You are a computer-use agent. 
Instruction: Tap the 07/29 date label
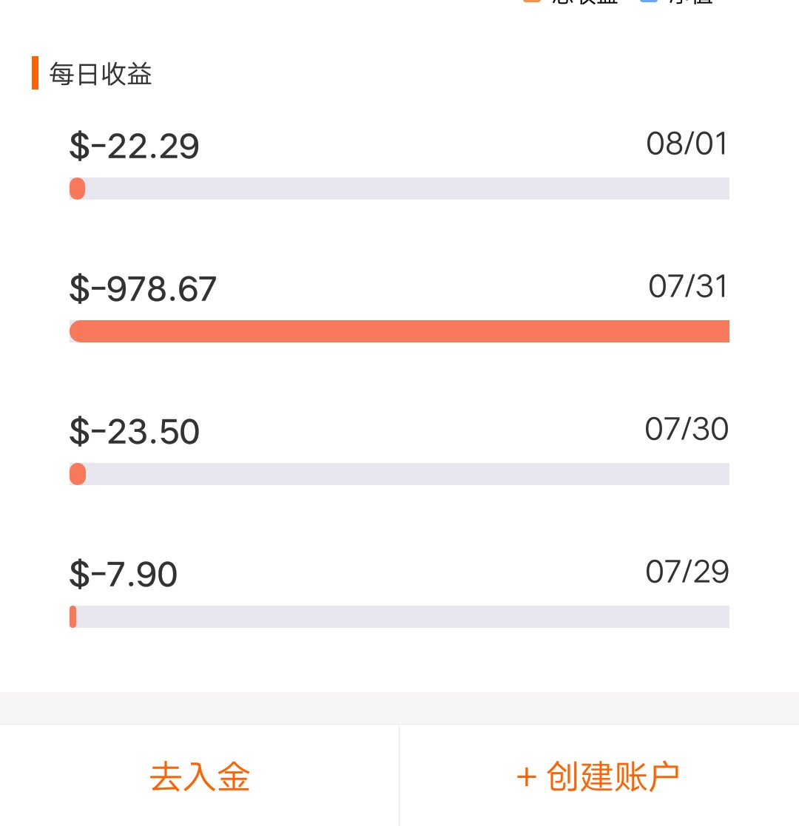(687, 572)
